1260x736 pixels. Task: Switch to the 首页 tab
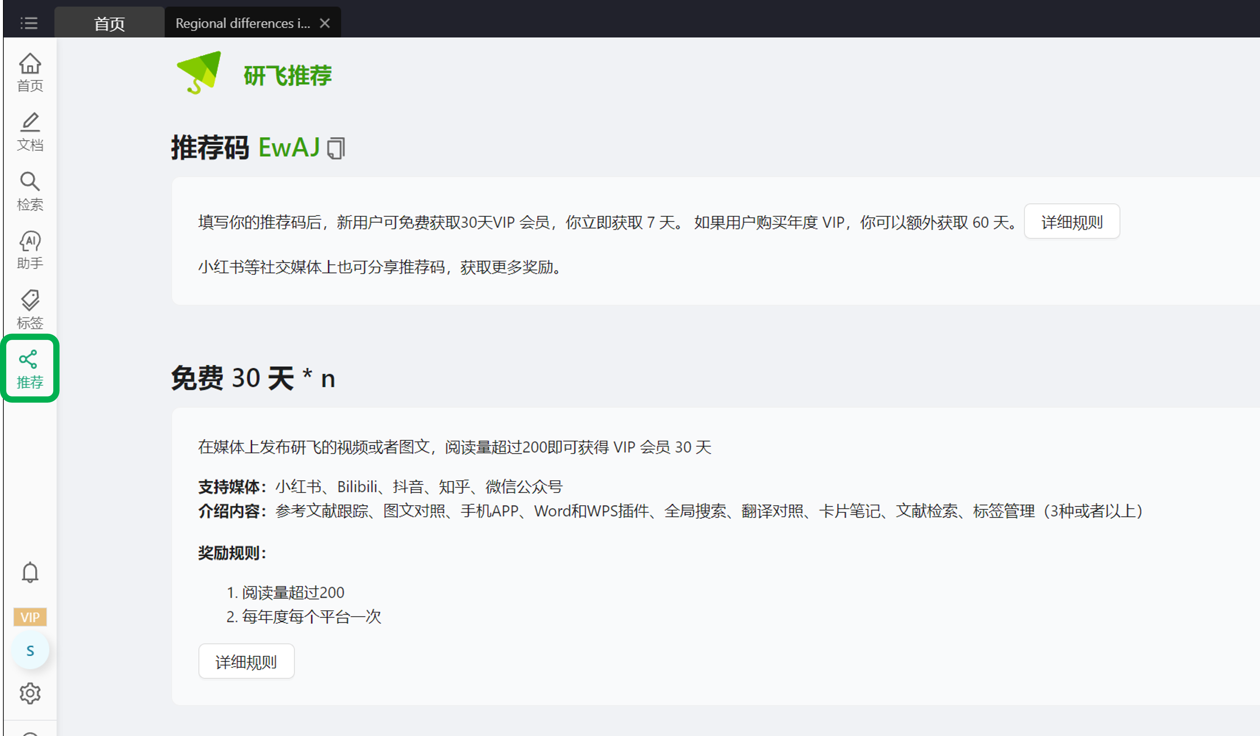110,23
